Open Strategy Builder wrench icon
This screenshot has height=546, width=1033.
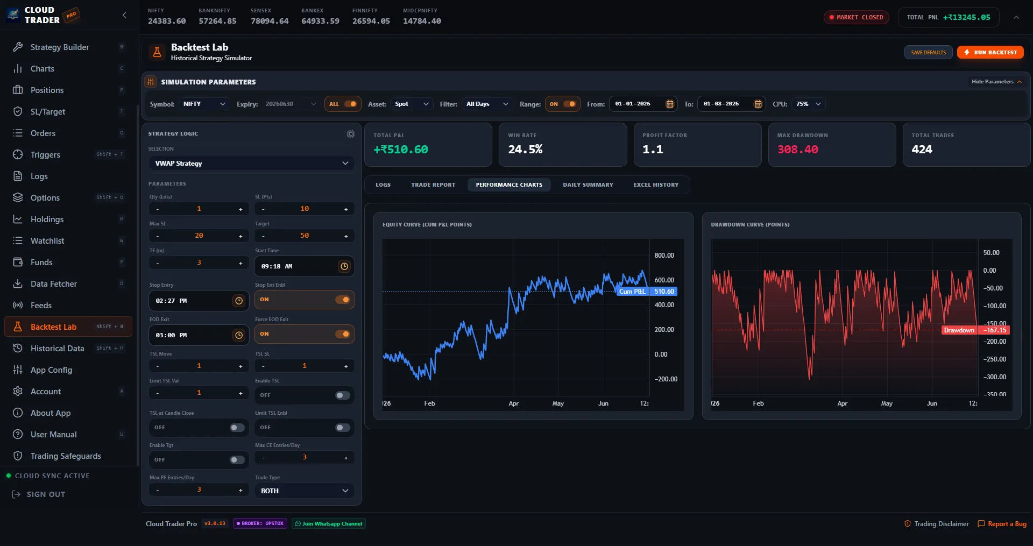(18, 47)
